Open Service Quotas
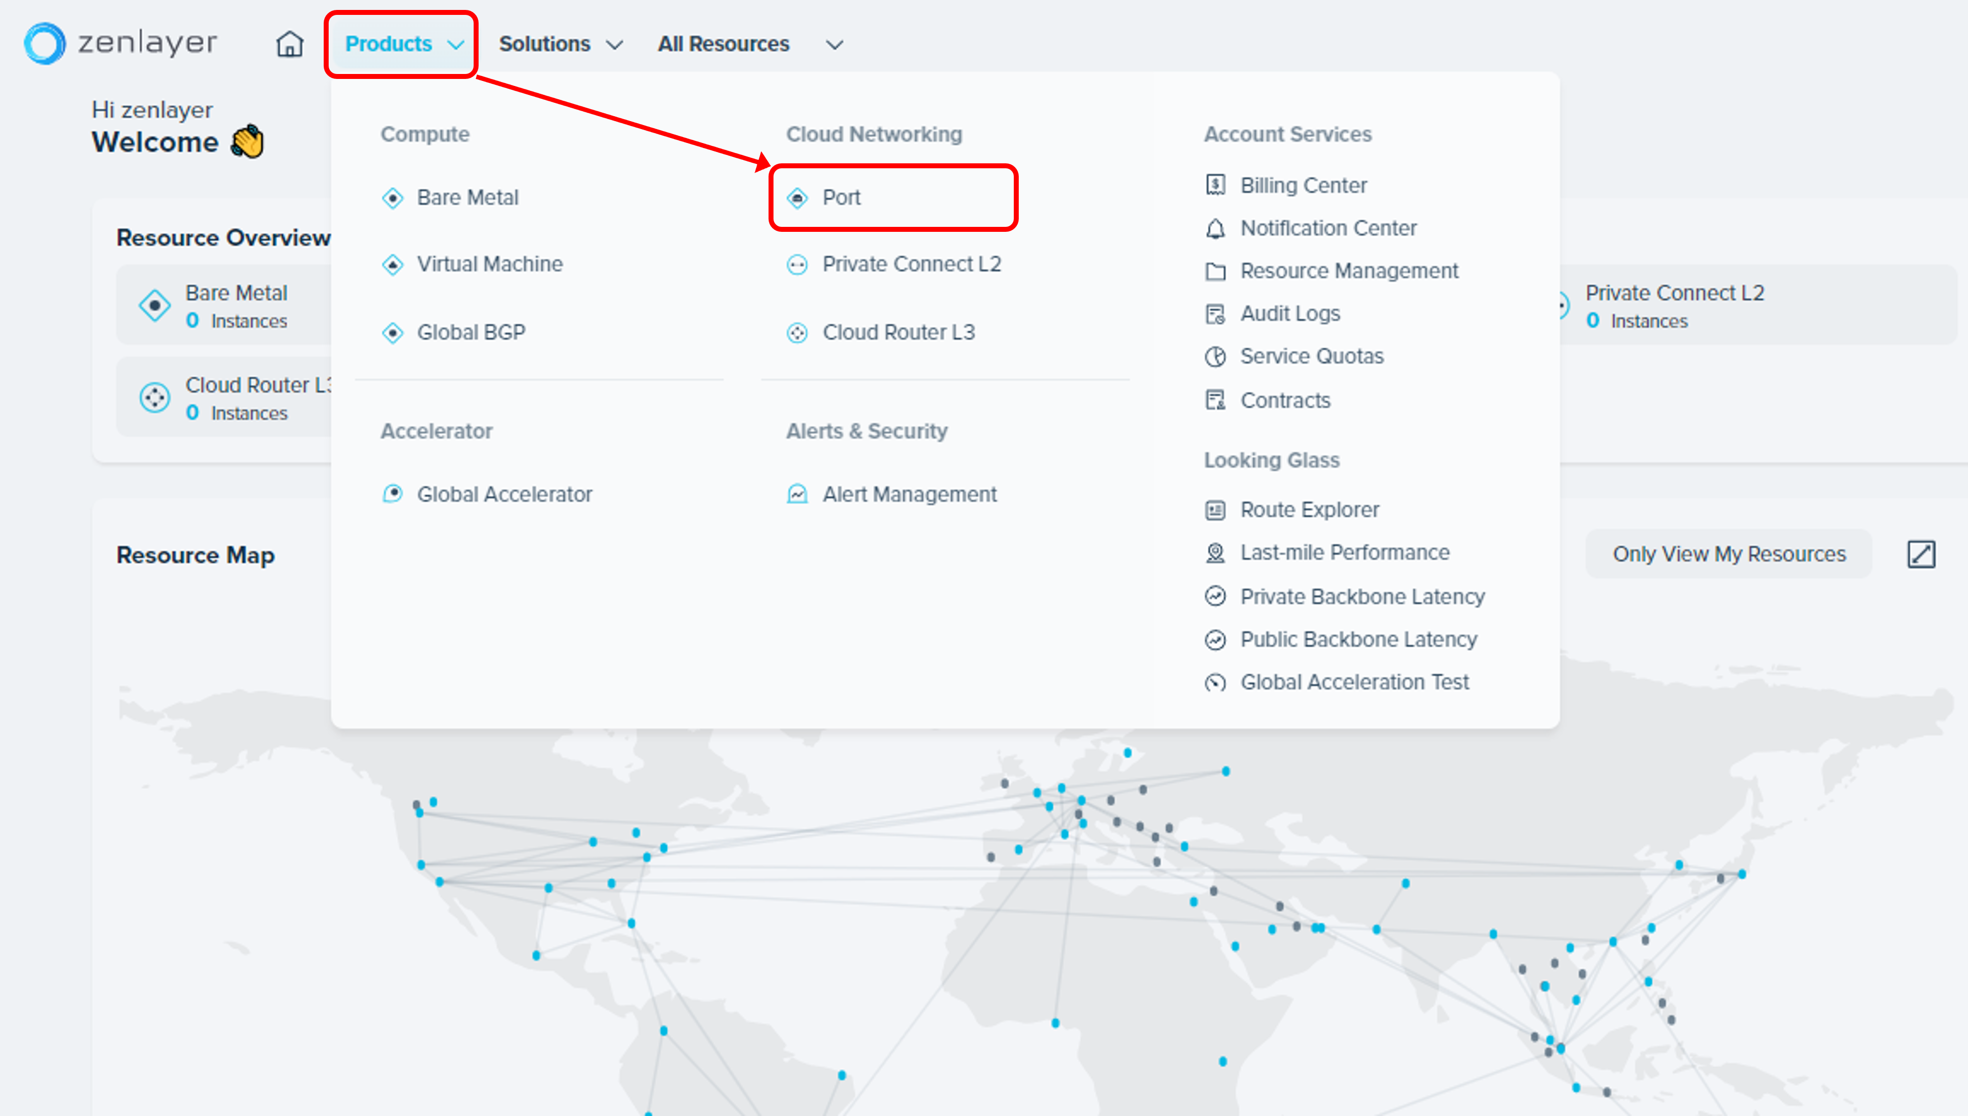 tap(1312, 356)
